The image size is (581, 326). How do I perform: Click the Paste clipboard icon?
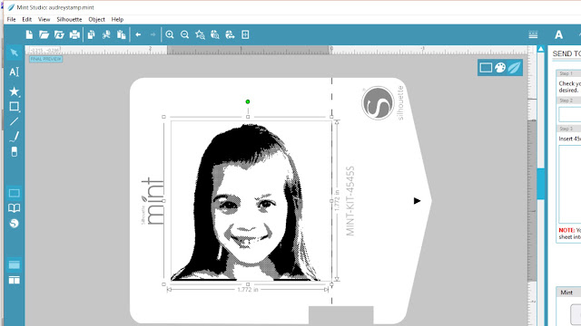click(x=121, y=34)
